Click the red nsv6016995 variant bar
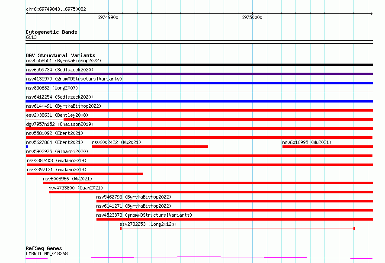 pos(327,147)
